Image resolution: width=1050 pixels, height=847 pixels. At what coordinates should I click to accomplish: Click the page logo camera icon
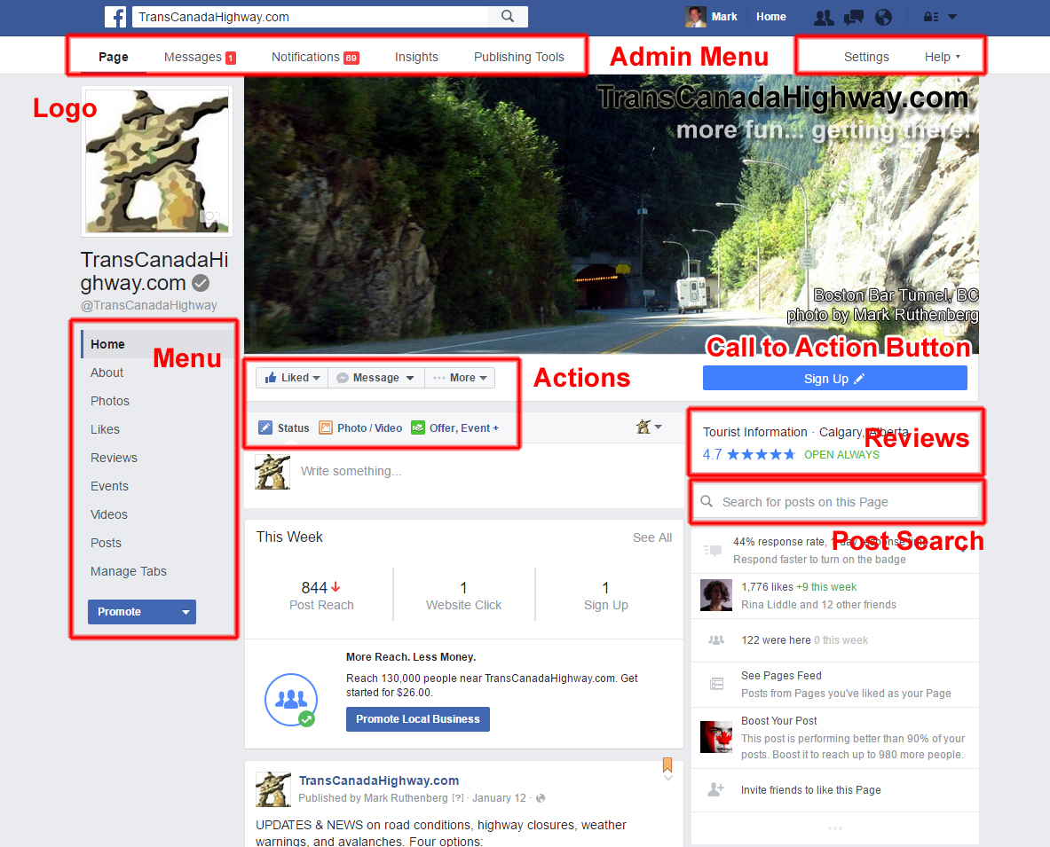(209, 216)
